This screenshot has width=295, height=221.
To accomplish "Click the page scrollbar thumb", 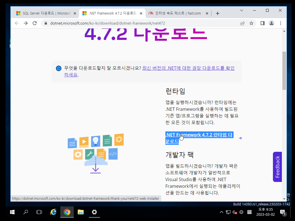I will point(284,71).
